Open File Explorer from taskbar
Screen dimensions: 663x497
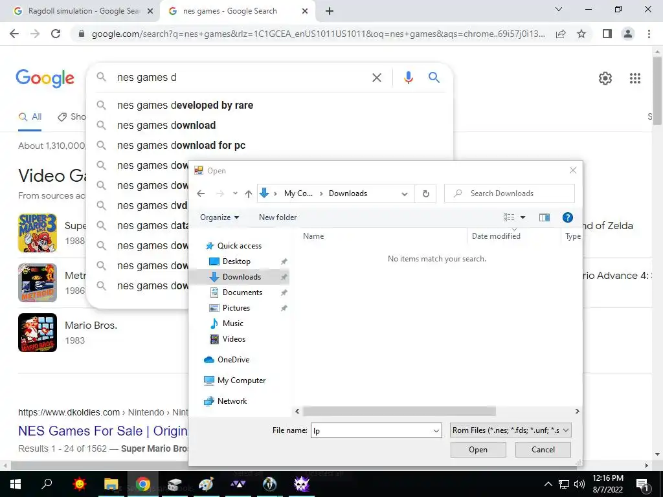[111, 484]
